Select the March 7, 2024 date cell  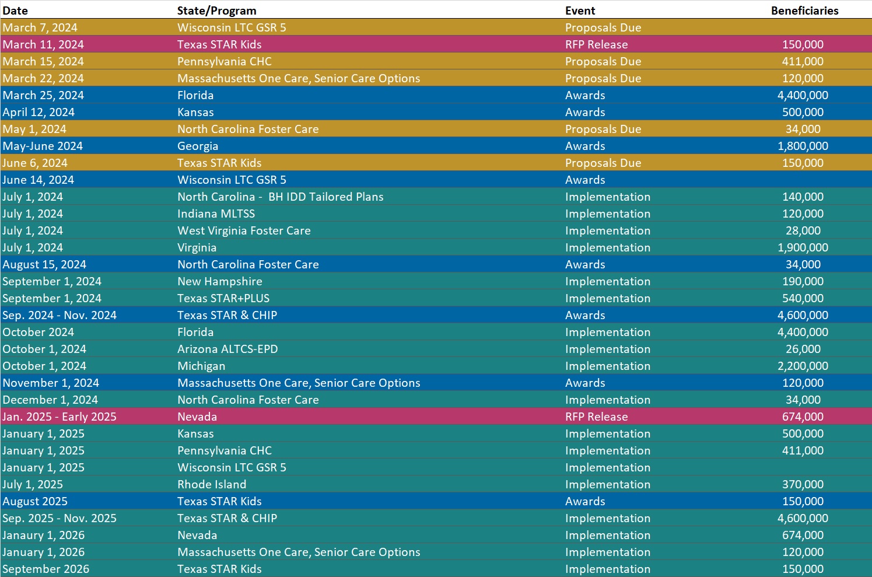pos(40,27)
